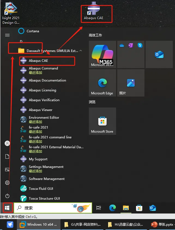Image resolution: width=175 pixels, height=230 pixels.
Task: Open Outlook tile in Start
Action: pyautogui.click(x=159, y=54)
